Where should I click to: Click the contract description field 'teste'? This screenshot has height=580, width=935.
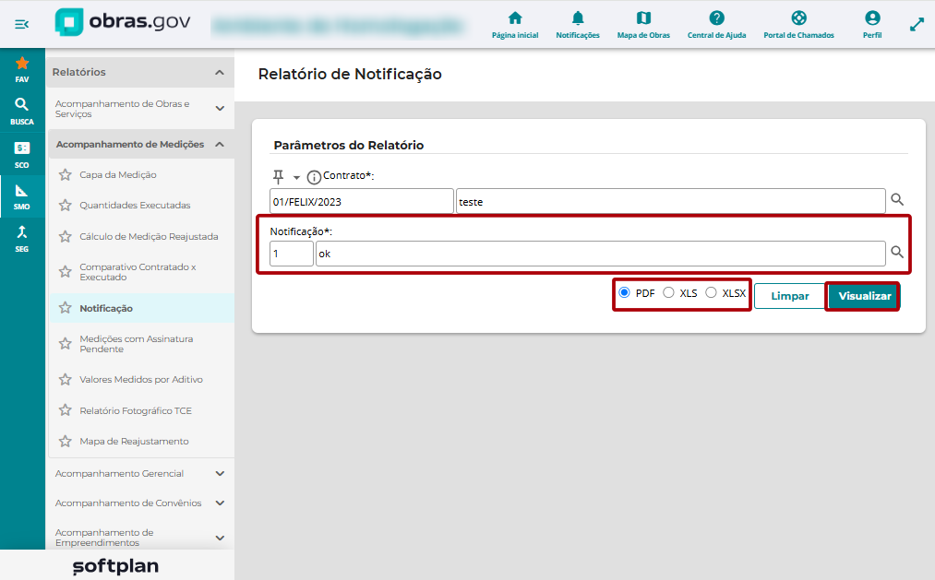(671, 201)
